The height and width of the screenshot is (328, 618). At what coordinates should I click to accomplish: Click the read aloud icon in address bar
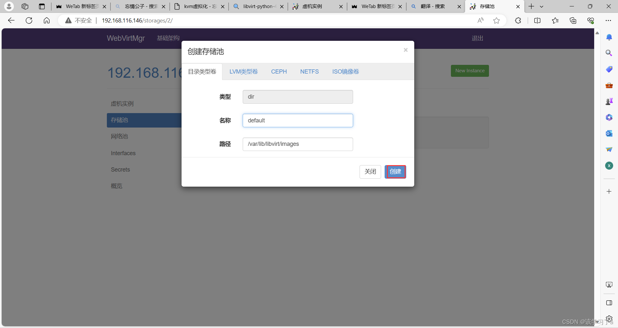point(480,21)
